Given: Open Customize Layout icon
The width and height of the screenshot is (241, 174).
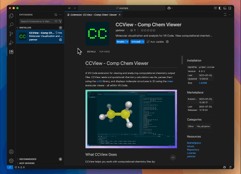Looking at the screenshot, I should click(x=215, y=8).
